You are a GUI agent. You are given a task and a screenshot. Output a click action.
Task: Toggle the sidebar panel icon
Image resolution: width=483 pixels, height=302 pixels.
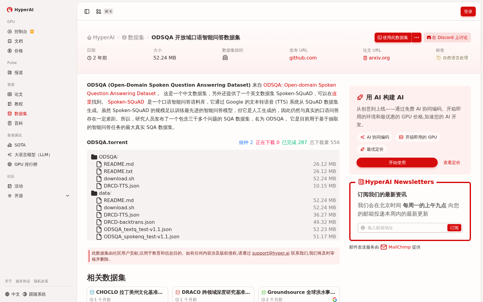(87, 11)
